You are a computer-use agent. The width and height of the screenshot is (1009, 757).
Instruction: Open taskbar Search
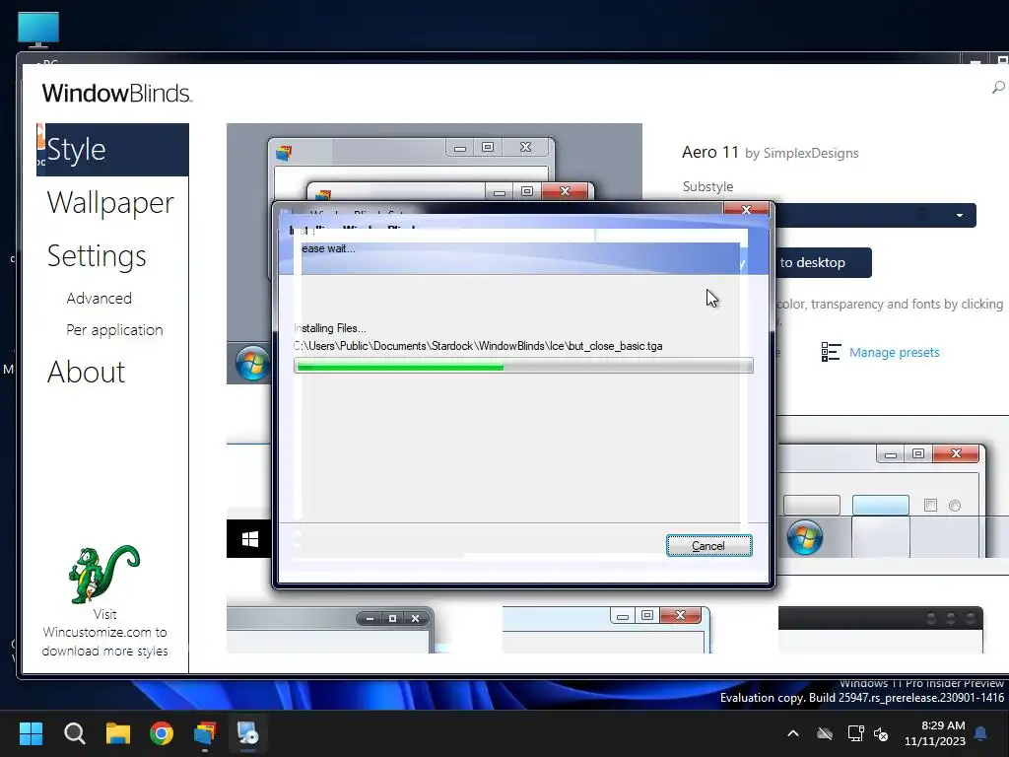click(x=75, y=733)
